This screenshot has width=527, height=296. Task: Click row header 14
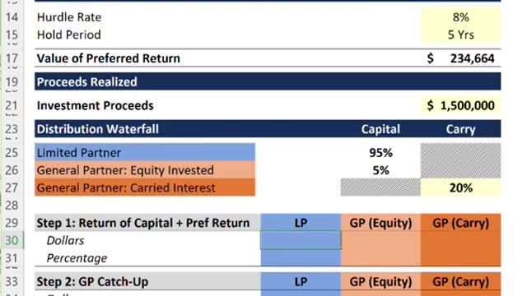pos(12,17)
